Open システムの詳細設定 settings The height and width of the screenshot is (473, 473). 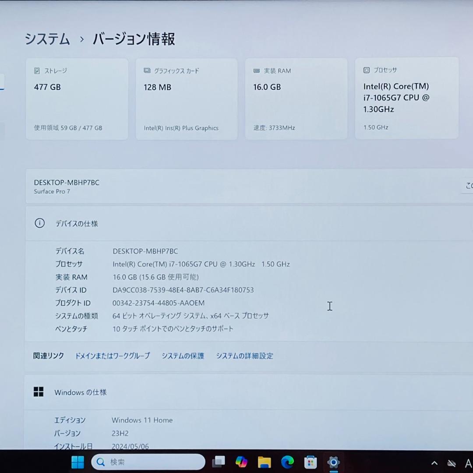click(x=244, y=356)
